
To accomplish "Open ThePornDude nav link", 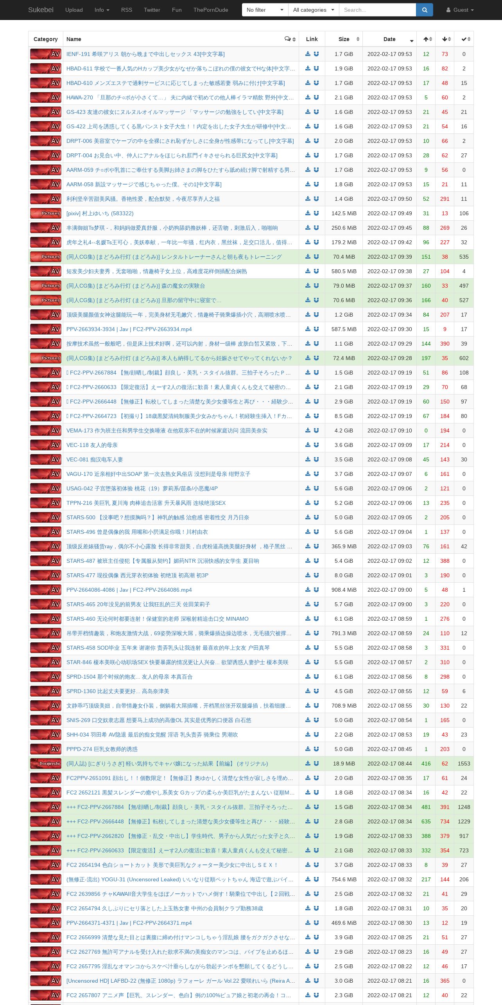I will point(211,10).
